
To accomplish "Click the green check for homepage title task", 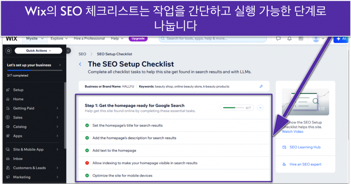I will 87,125.
